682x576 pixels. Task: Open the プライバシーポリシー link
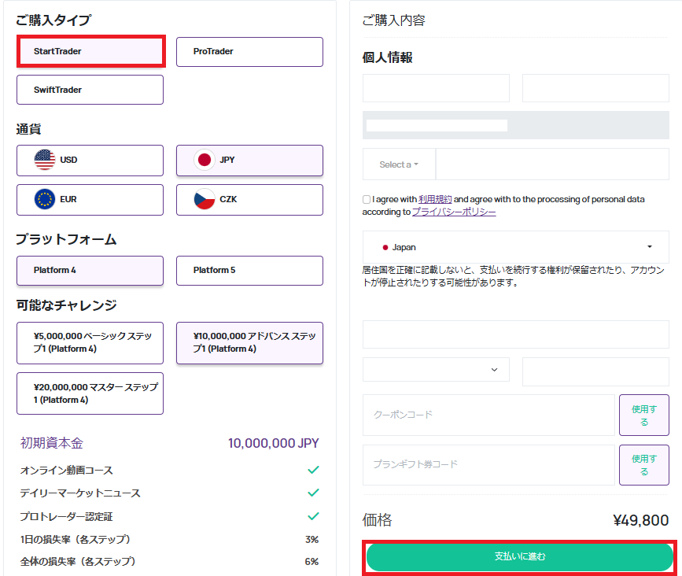pos(454,212)
